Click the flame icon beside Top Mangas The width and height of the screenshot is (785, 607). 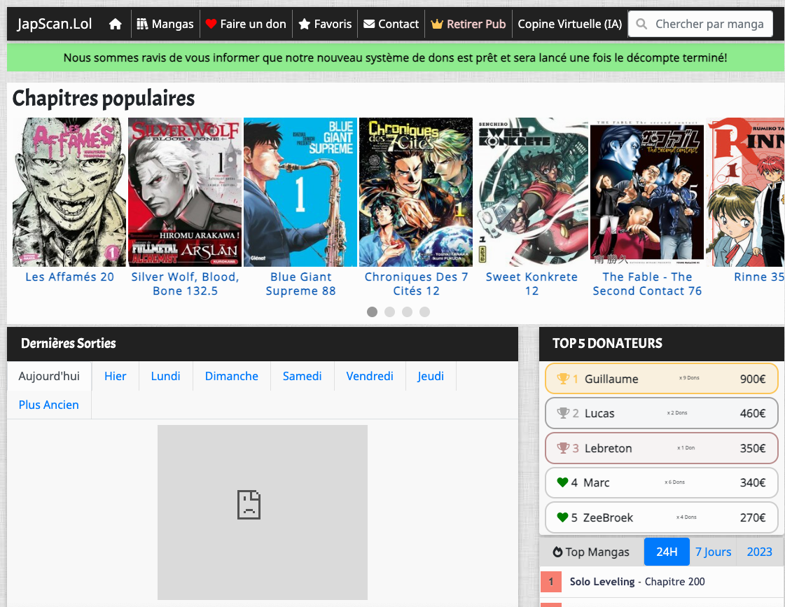[557, 552]
